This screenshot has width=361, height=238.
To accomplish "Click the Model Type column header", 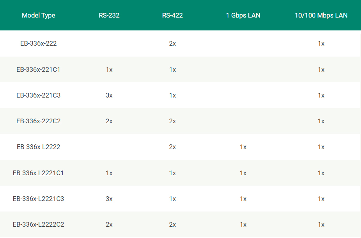I will tap(39, 15).
